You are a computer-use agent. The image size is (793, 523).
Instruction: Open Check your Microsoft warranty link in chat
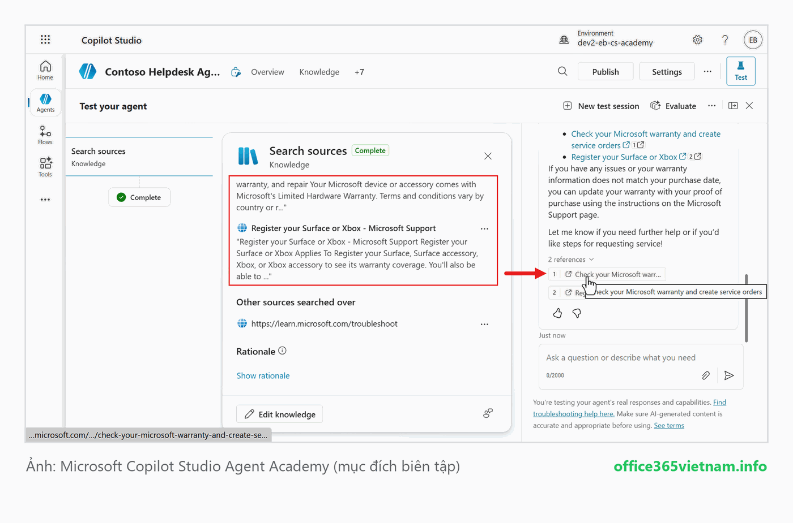646,140
